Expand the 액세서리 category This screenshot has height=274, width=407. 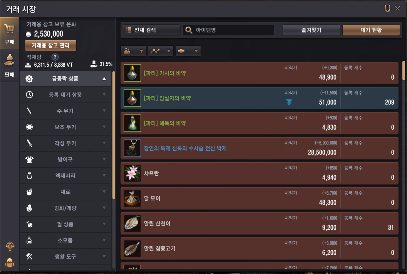(x=65, y=176)
